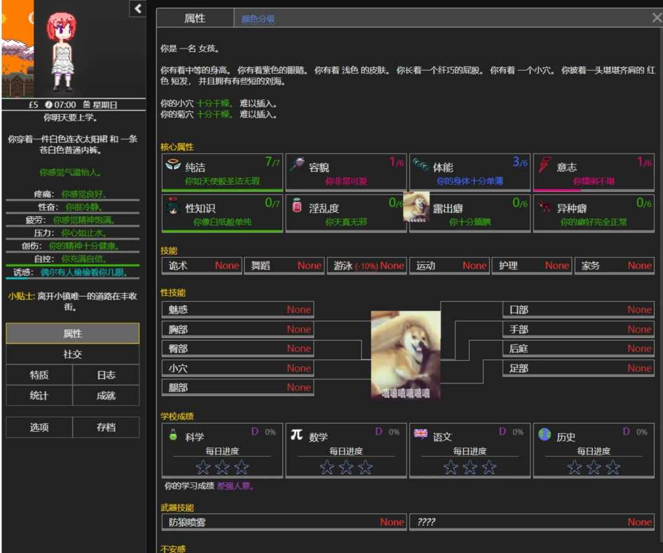Click the science flask icon
This screenshot has height=553, width=663.
pyautogui.click(x=173, y=435)
